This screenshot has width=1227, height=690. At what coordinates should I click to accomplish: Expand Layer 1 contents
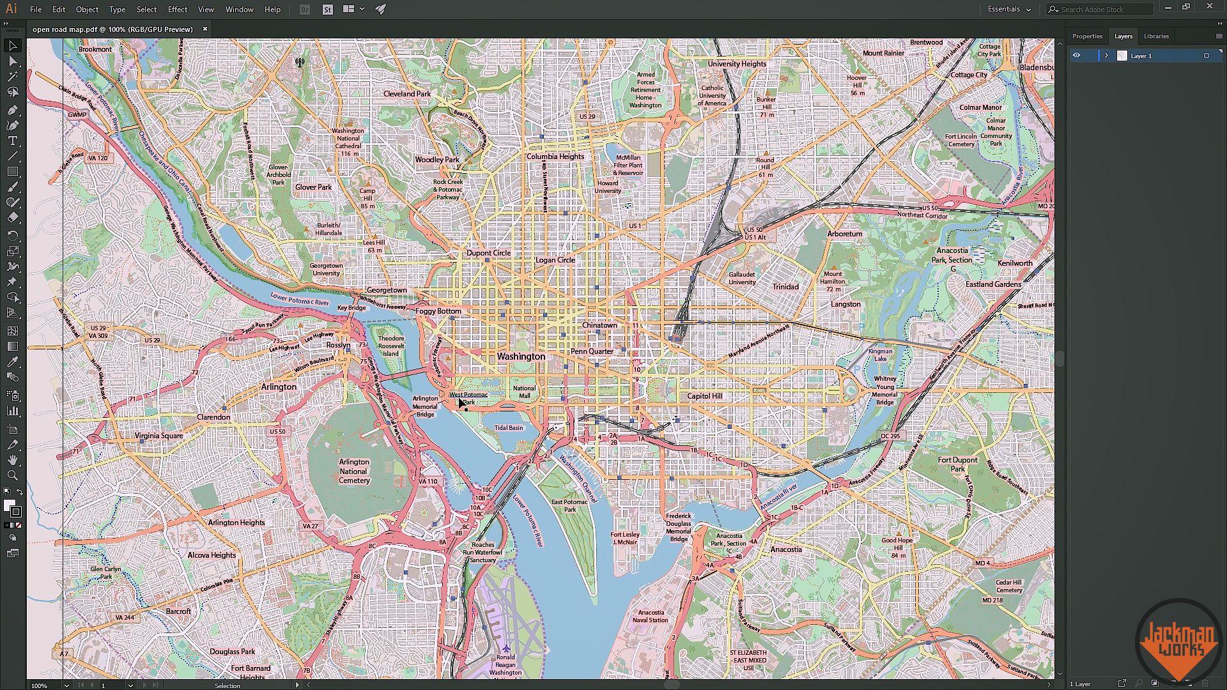pyautogui.click(x=1106, y=56)
